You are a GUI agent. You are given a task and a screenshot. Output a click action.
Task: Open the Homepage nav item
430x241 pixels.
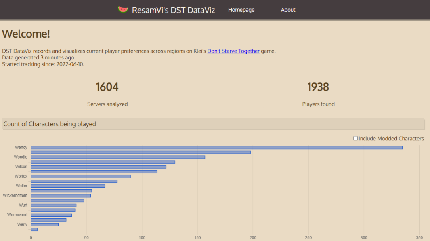click(241, 10)
